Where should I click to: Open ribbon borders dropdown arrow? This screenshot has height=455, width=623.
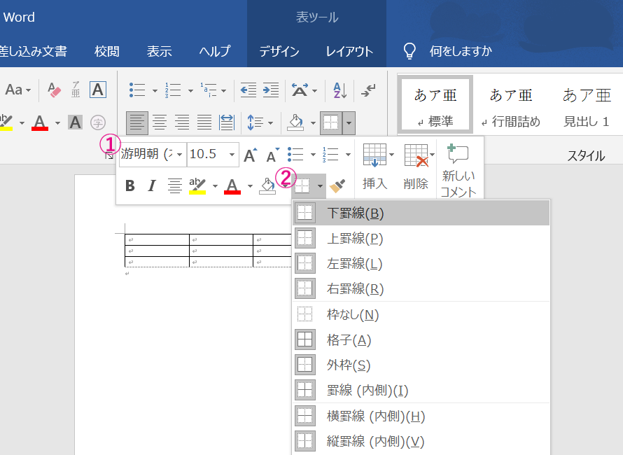349,122
